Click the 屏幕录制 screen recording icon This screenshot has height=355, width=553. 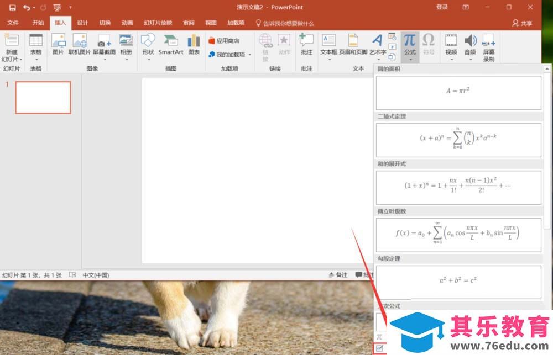click(x=489, y=40)
